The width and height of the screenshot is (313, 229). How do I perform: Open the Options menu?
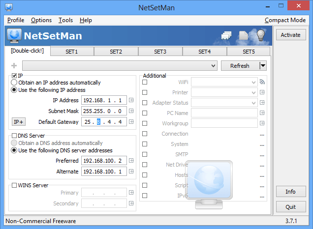point(41,20)
